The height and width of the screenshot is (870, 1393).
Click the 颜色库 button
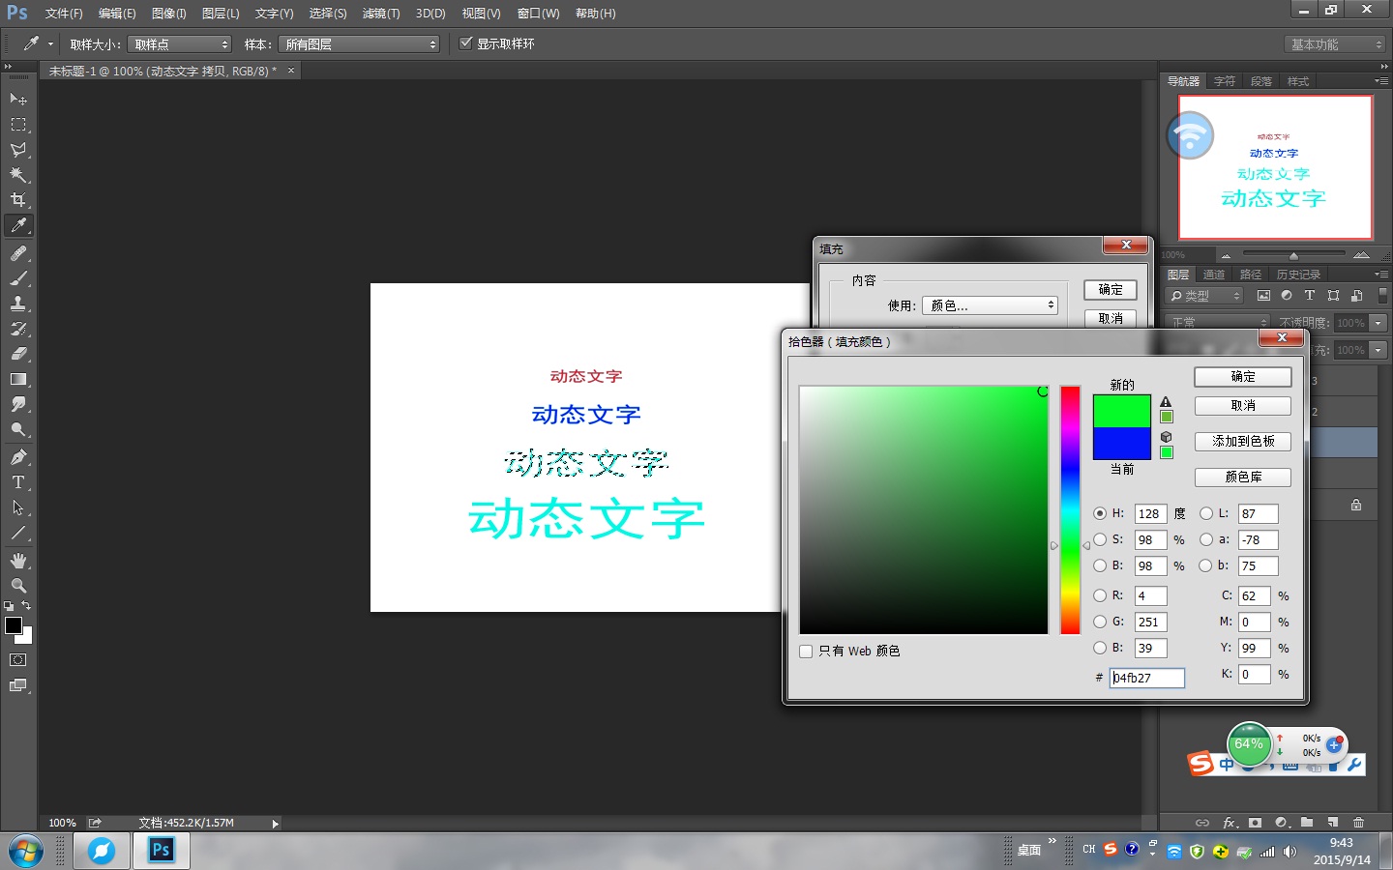[x=1242, y=477]
